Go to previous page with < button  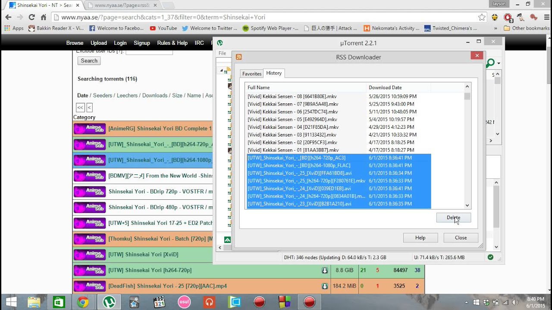point(89,108)
